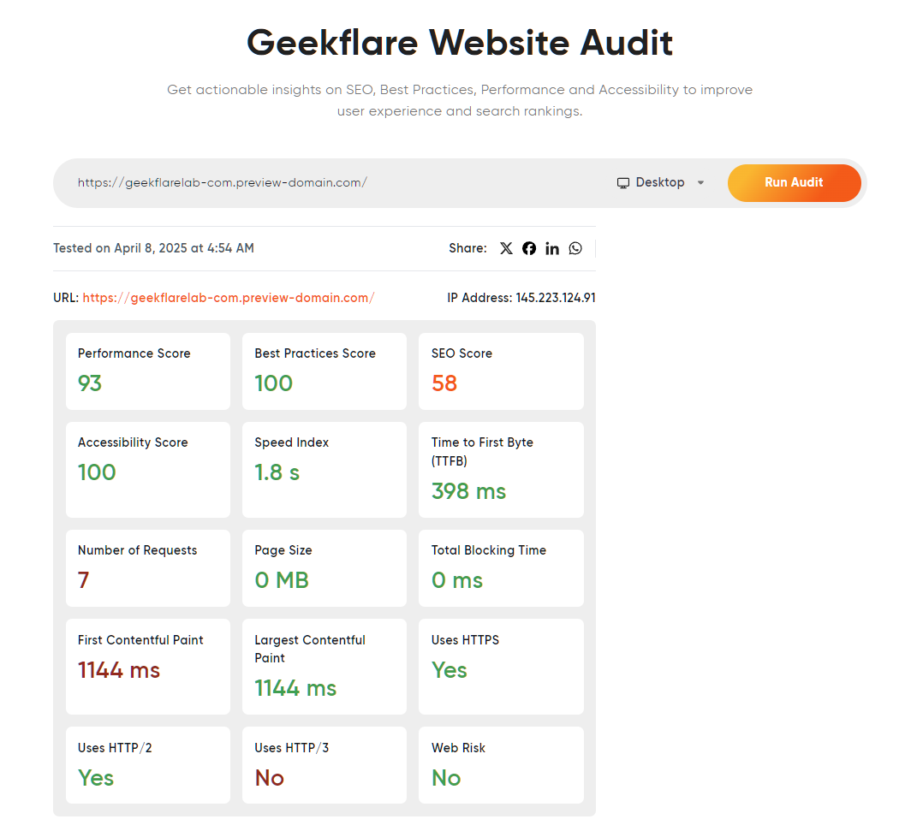The height and width of the screenshot is (837, 917).
Task: Click the Speed Index card
Action: pos(324,469)
